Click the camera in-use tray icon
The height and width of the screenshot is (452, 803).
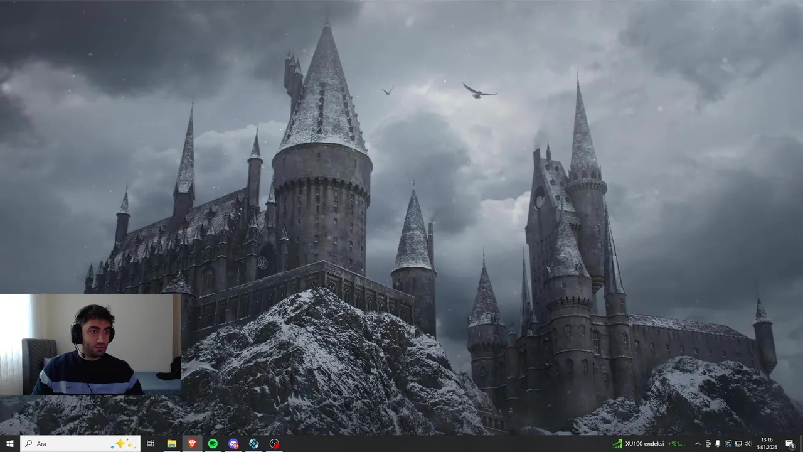pyautogui.click(x=708, y=443)
